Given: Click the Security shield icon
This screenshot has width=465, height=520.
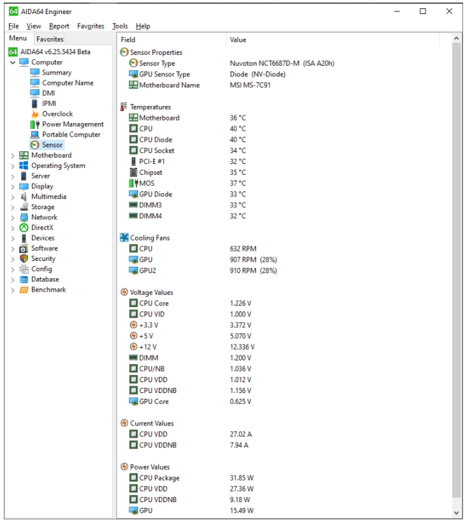Looking at the screenshot, I should [24, 258].
